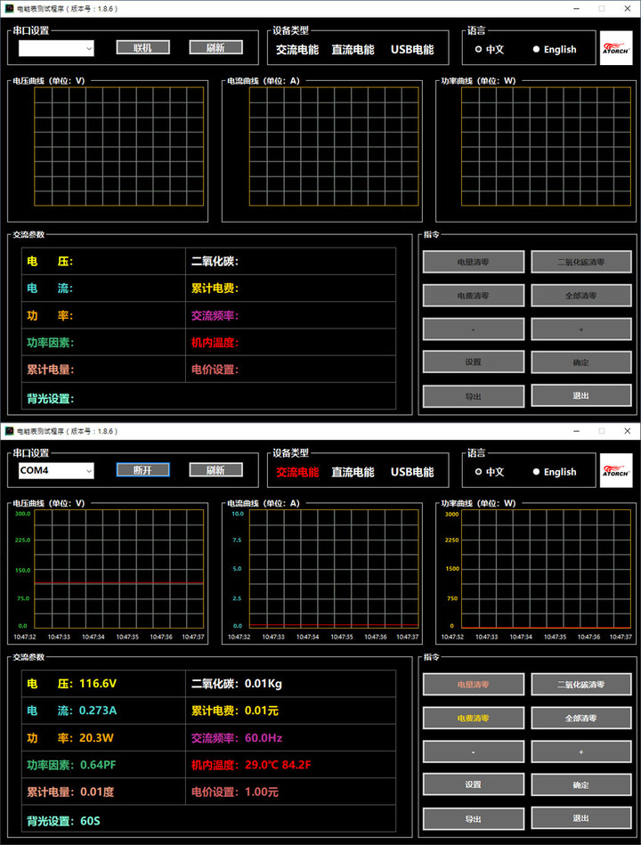The width and height of the screenshot is (641, 845).
Task: Click the 10.0 axis label on the current chart
Action: click(238, 514)
